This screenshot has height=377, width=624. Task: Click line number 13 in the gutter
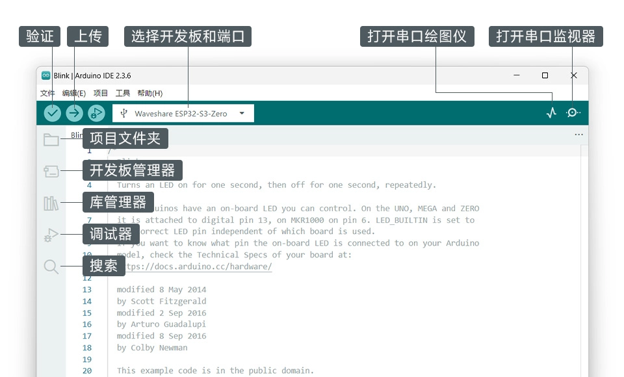(x=86, y=289)
